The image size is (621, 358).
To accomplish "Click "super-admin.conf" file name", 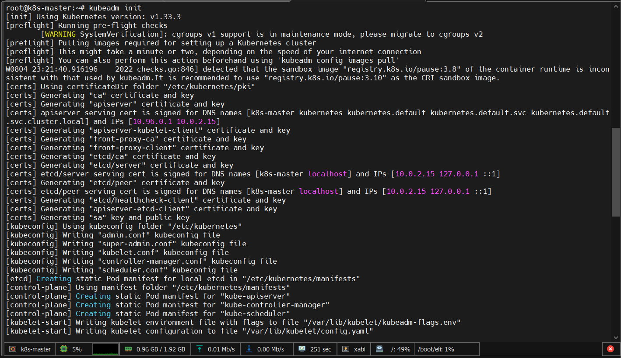I will click(x=137, y=244).
